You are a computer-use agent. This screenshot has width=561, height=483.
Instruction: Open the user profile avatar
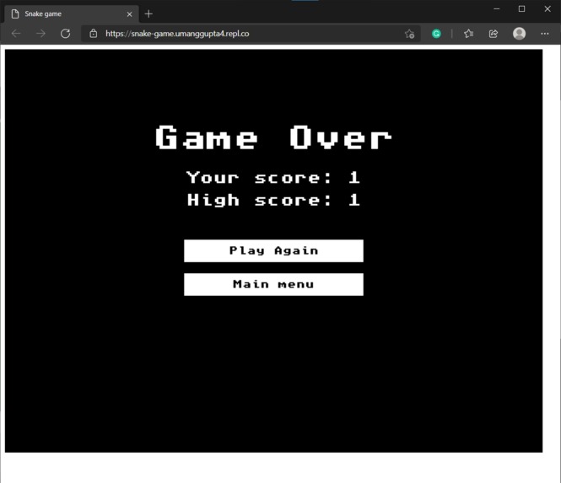click(x=519, y=34)
